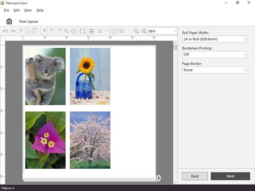Click the Next button

(231, 176)
